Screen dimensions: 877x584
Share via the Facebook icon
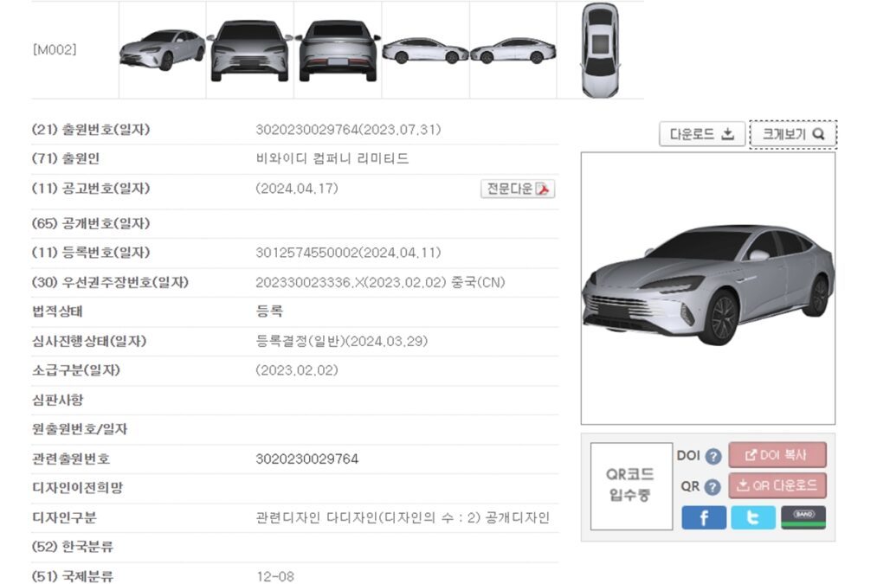point(704,517)
